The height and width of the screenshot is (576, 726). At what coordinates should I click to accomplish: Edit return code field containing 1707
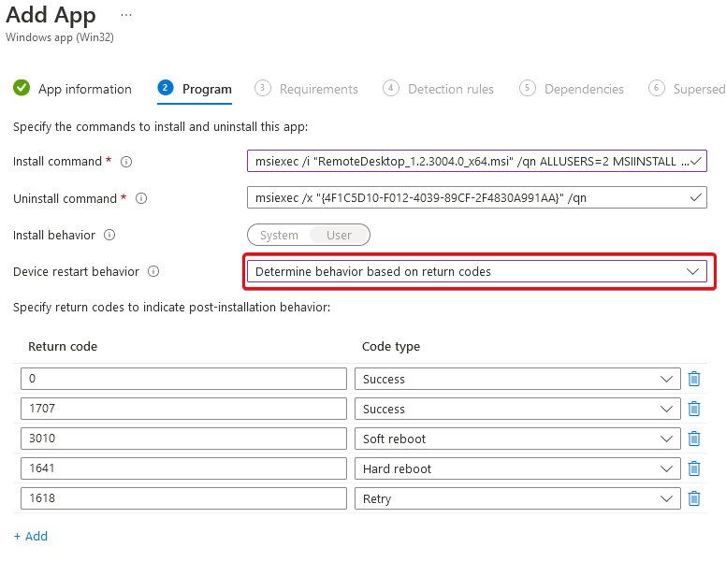183,409
